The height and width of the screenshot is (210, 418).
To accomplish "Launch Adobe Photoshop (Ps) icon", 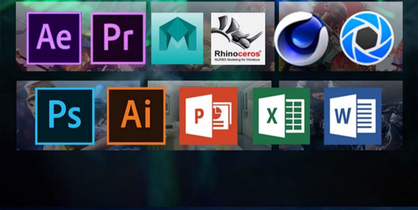I will tap(65, 116).
